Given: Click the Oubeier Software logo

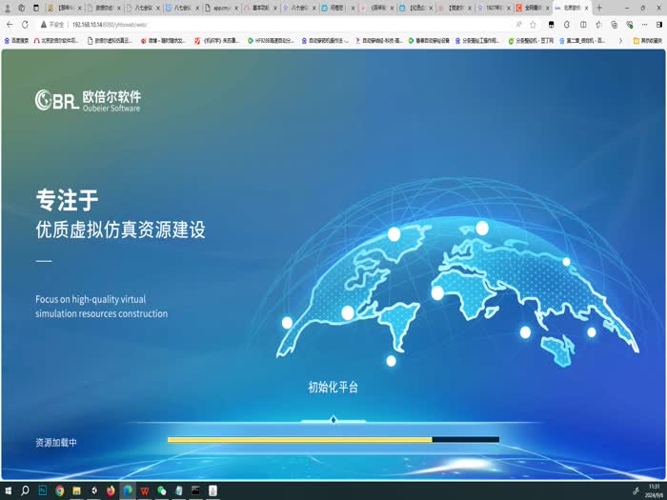Looking at the screenshot, I should tap(88, 100).
